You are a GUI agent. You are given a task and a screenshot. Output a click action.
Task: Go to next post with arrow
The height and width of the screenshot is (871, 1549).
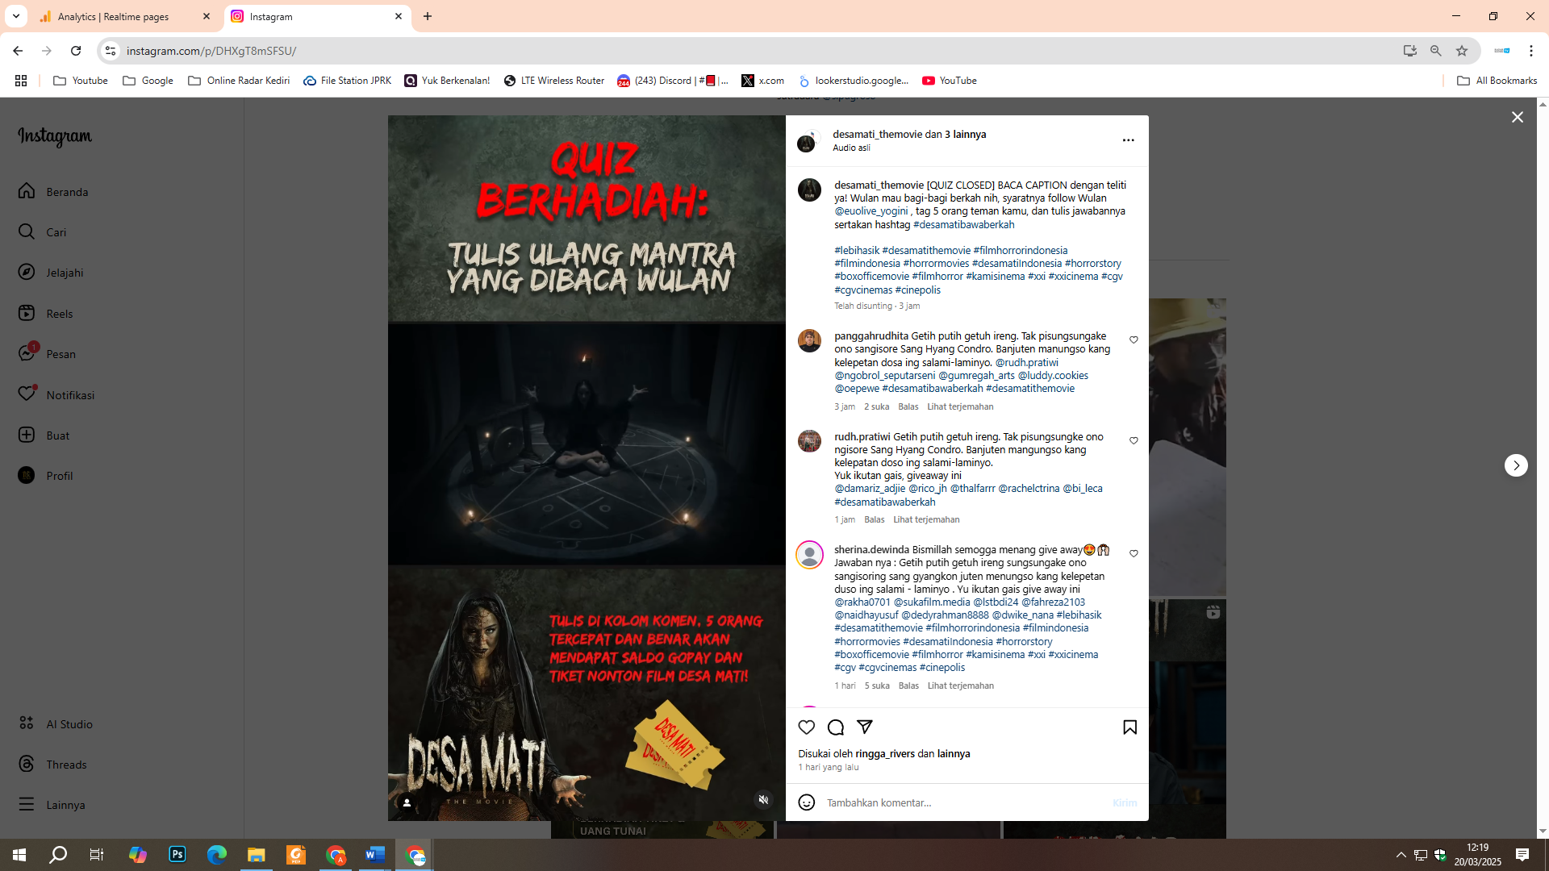point(1516,465)
